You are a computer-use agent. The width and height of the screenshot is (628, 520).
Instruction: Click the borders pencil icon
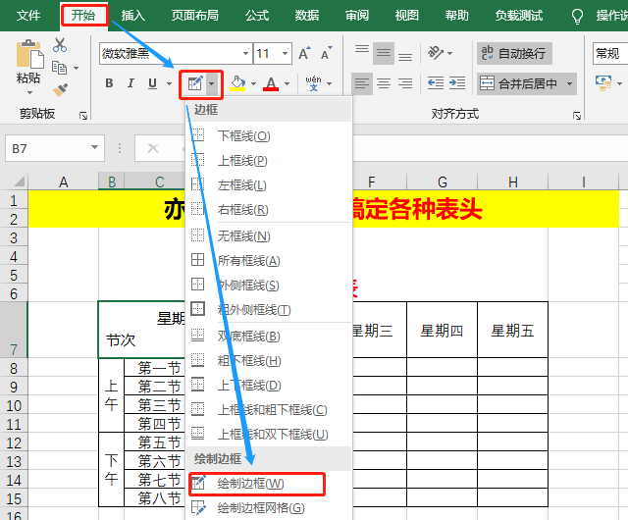click(196, 83)
